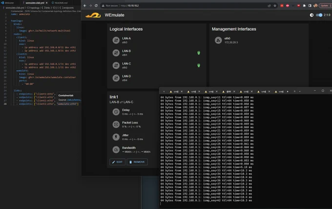Click the terminal line with icmp_seq=32

tap(206, 167)
